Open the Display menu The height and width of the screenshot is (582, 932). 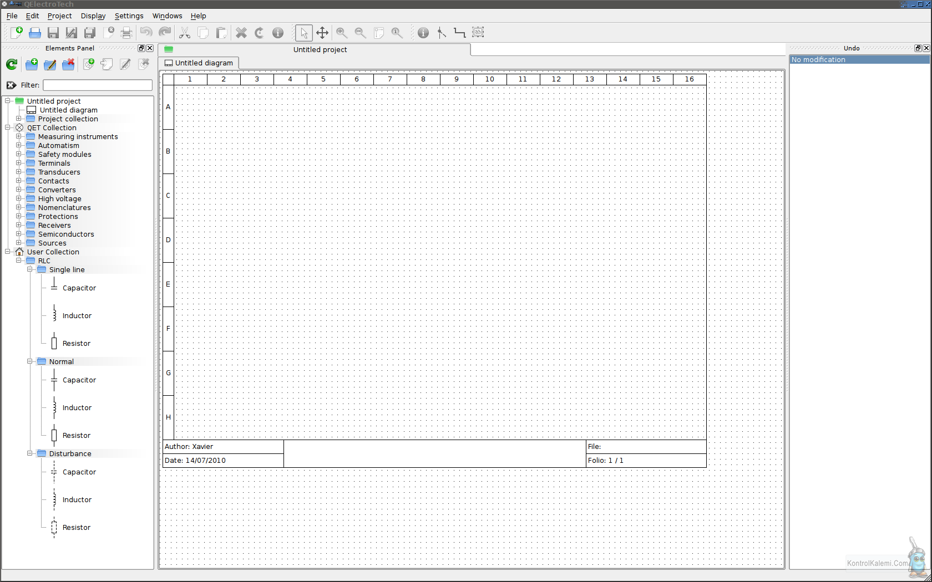(x=93, y=16)
